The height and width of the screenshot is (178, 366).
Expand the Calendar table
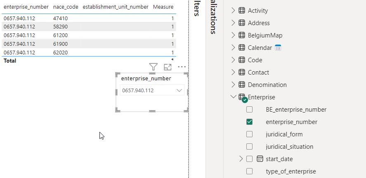(233, 47)
